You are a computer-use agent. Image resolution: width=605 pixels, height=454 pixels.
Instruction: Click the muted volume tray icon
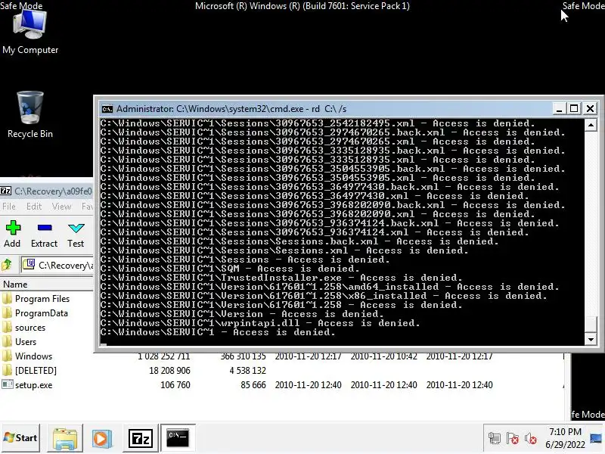[x=531, y=439]
